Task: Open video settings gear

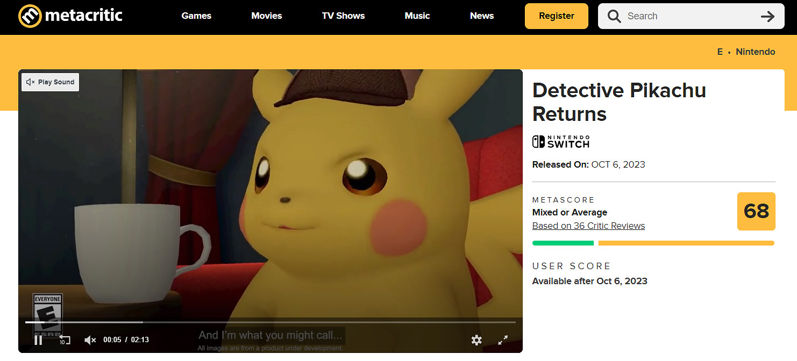Action: (476, 340)
